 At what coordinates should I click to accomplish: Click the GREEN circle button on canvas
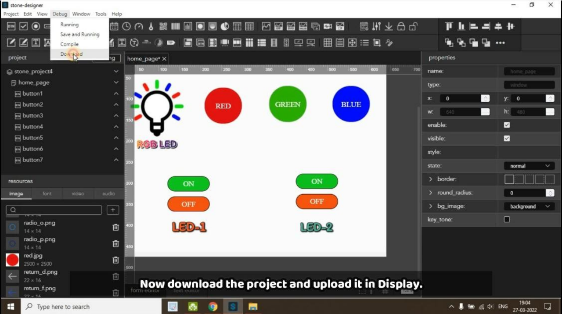click(x=288, y=104)
